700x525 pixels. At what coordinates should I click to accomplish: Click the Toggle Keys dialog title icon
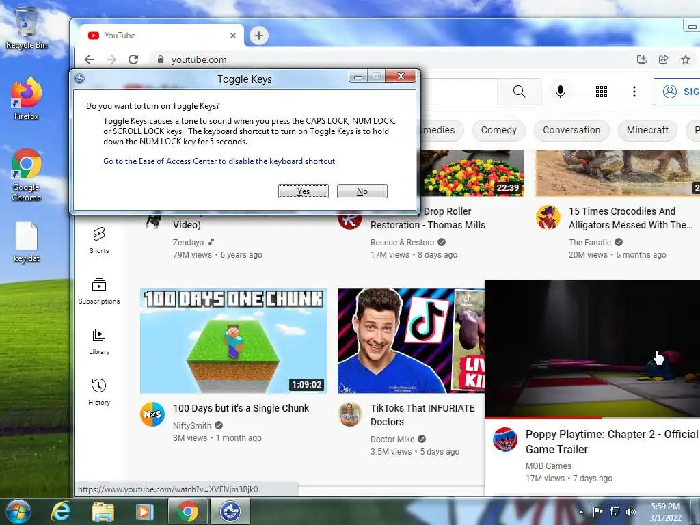click(79, 79)
